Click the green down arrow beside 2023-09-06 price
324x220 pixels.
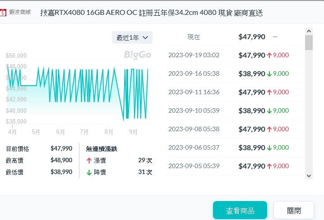pos(269,148)
